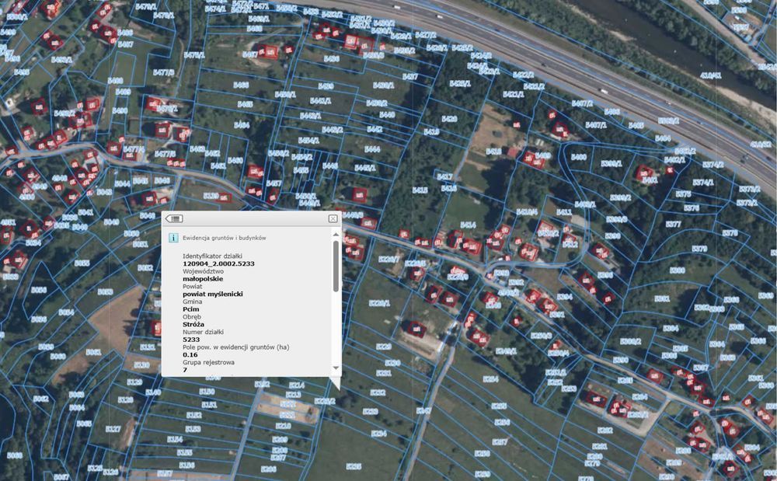Select the value 'Pcim'
777x481 pixels.
click(x=191, y=309)
